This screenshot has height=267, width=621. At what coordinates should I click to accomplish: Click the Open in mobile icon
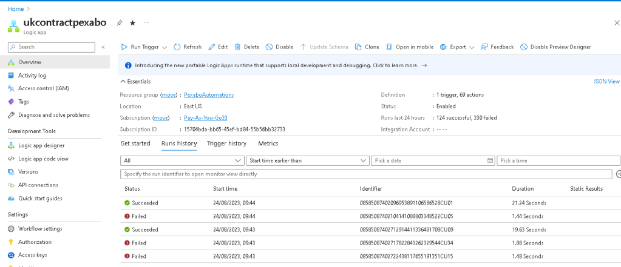[389, 47]
